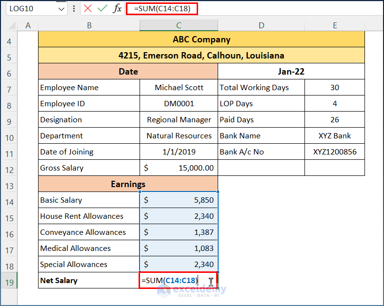The width and height of the screenshot is (384, 306).
Task: Select column B header
Action: [x=89, y=25]
